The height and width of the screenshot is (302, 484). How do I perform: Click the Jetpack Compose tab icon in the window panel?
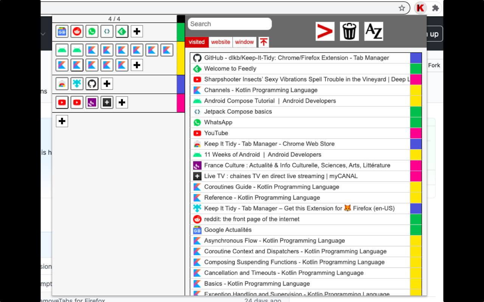[107, 31]
